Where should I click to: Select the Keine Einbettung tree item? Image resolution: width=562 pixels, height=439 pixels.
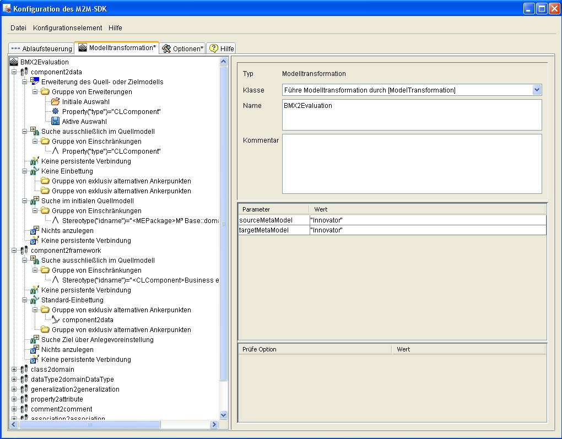coord(67,171)
